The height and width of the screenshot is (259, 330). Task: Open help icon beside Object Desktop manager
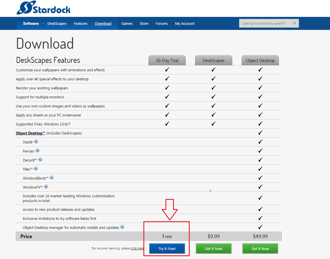tap(122, 227)
